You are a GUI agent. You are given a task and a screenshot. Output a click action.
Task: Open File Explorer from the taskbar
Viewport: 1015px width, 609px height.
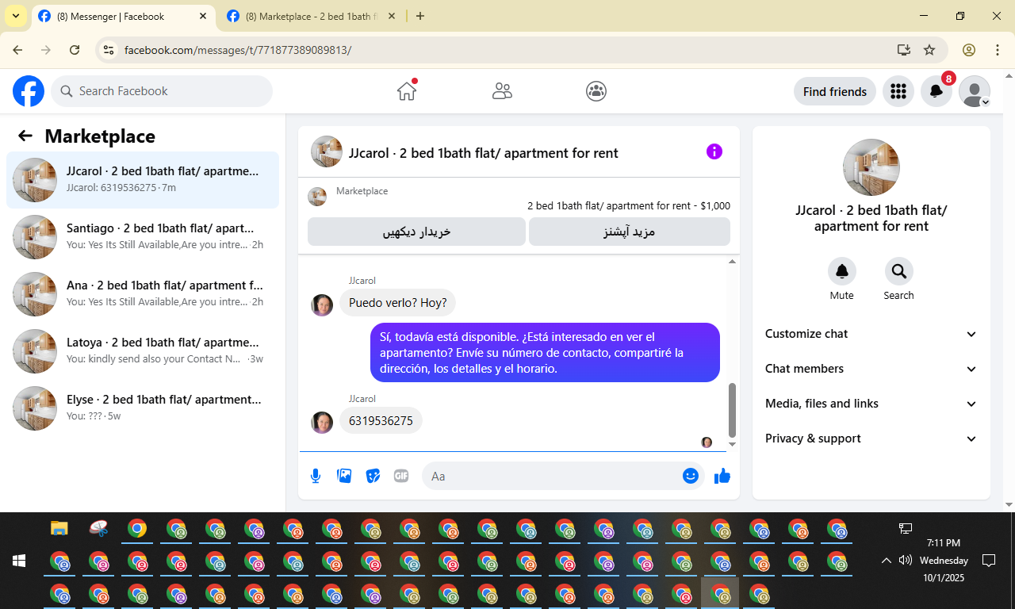59,528
